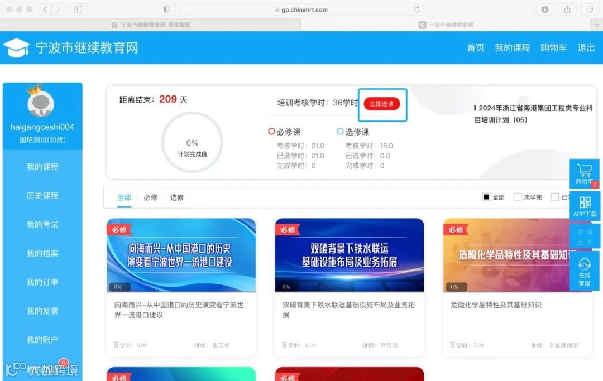Open Safari downloads icon
The image size is (603, 381).
(545, 9)
